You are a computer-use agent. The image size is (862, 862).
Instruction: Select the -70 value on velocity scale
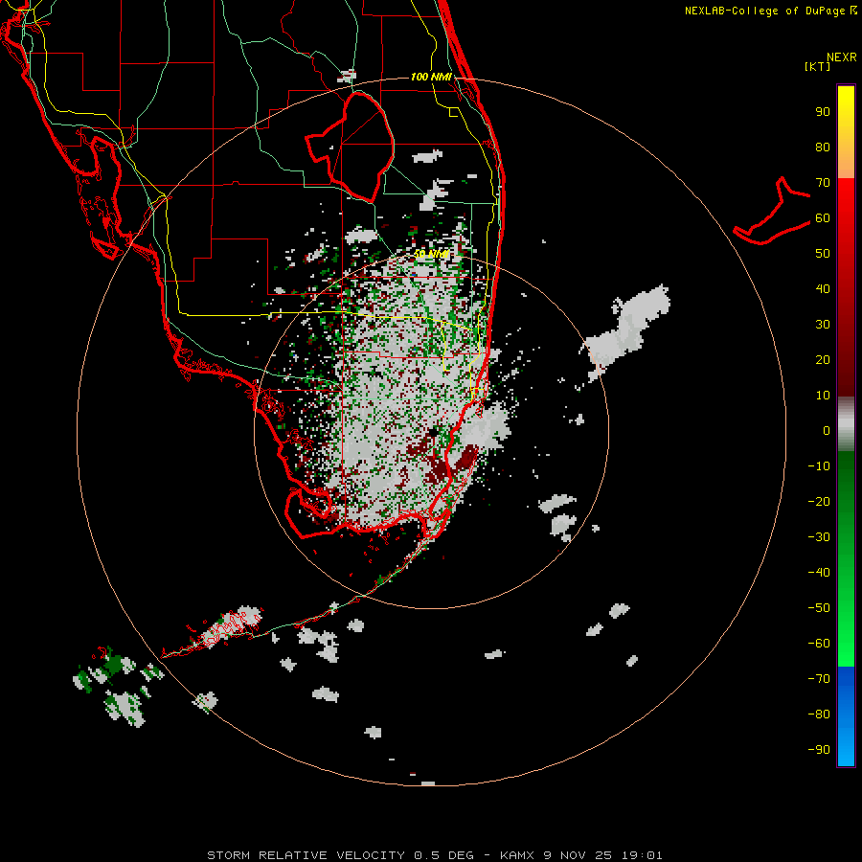[819, 678]
